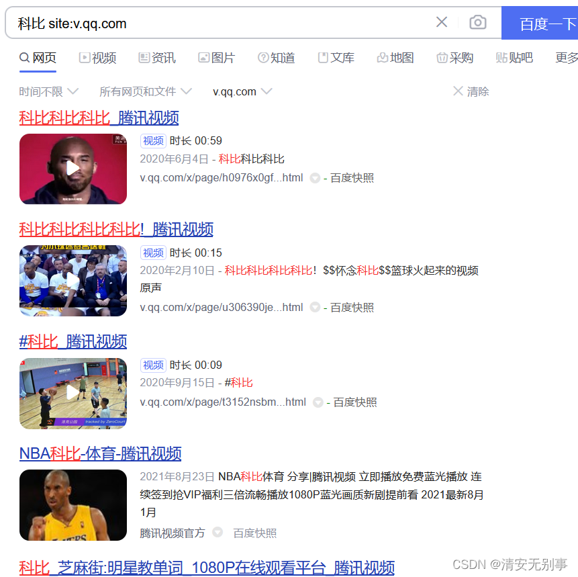Image resolution: width=578 pixels, height=577 pixels.
Task: Expand the arrow icon beside the t3152nsbm URL
Action: (318, 402)
